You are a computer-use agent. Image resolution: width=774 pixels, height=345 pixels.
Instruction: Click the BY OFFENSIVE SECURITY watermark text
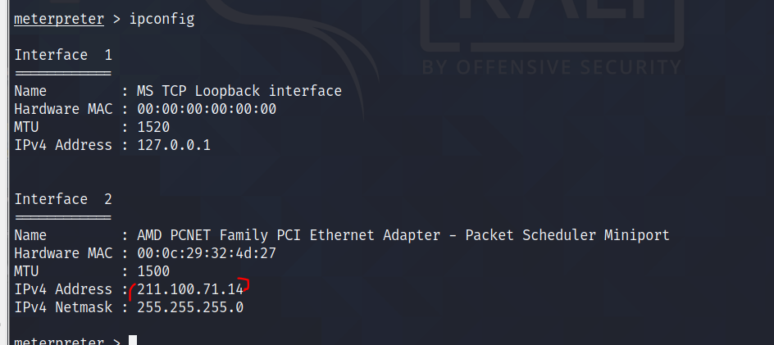pyautogui.click(x=551, y=66)
